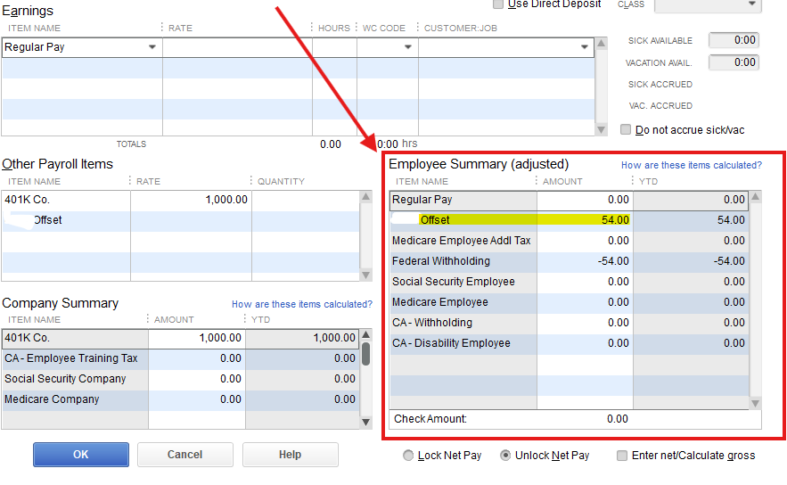Select the Unlock Net Pay radio button
The image size is (787, 485).
[505, 456]
